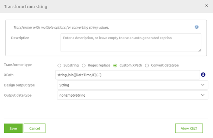The width and height of the screenshot is (213, 138).
Task: Select the Convert datatype radio button
Action: click(147, 65)
